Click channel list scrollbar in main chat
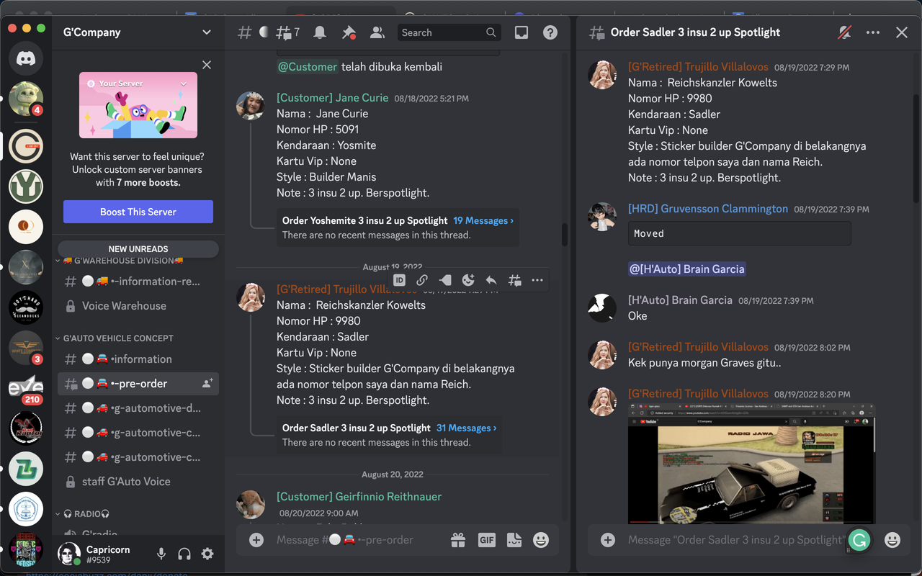The image size is (922, 576). pos(564,234)
